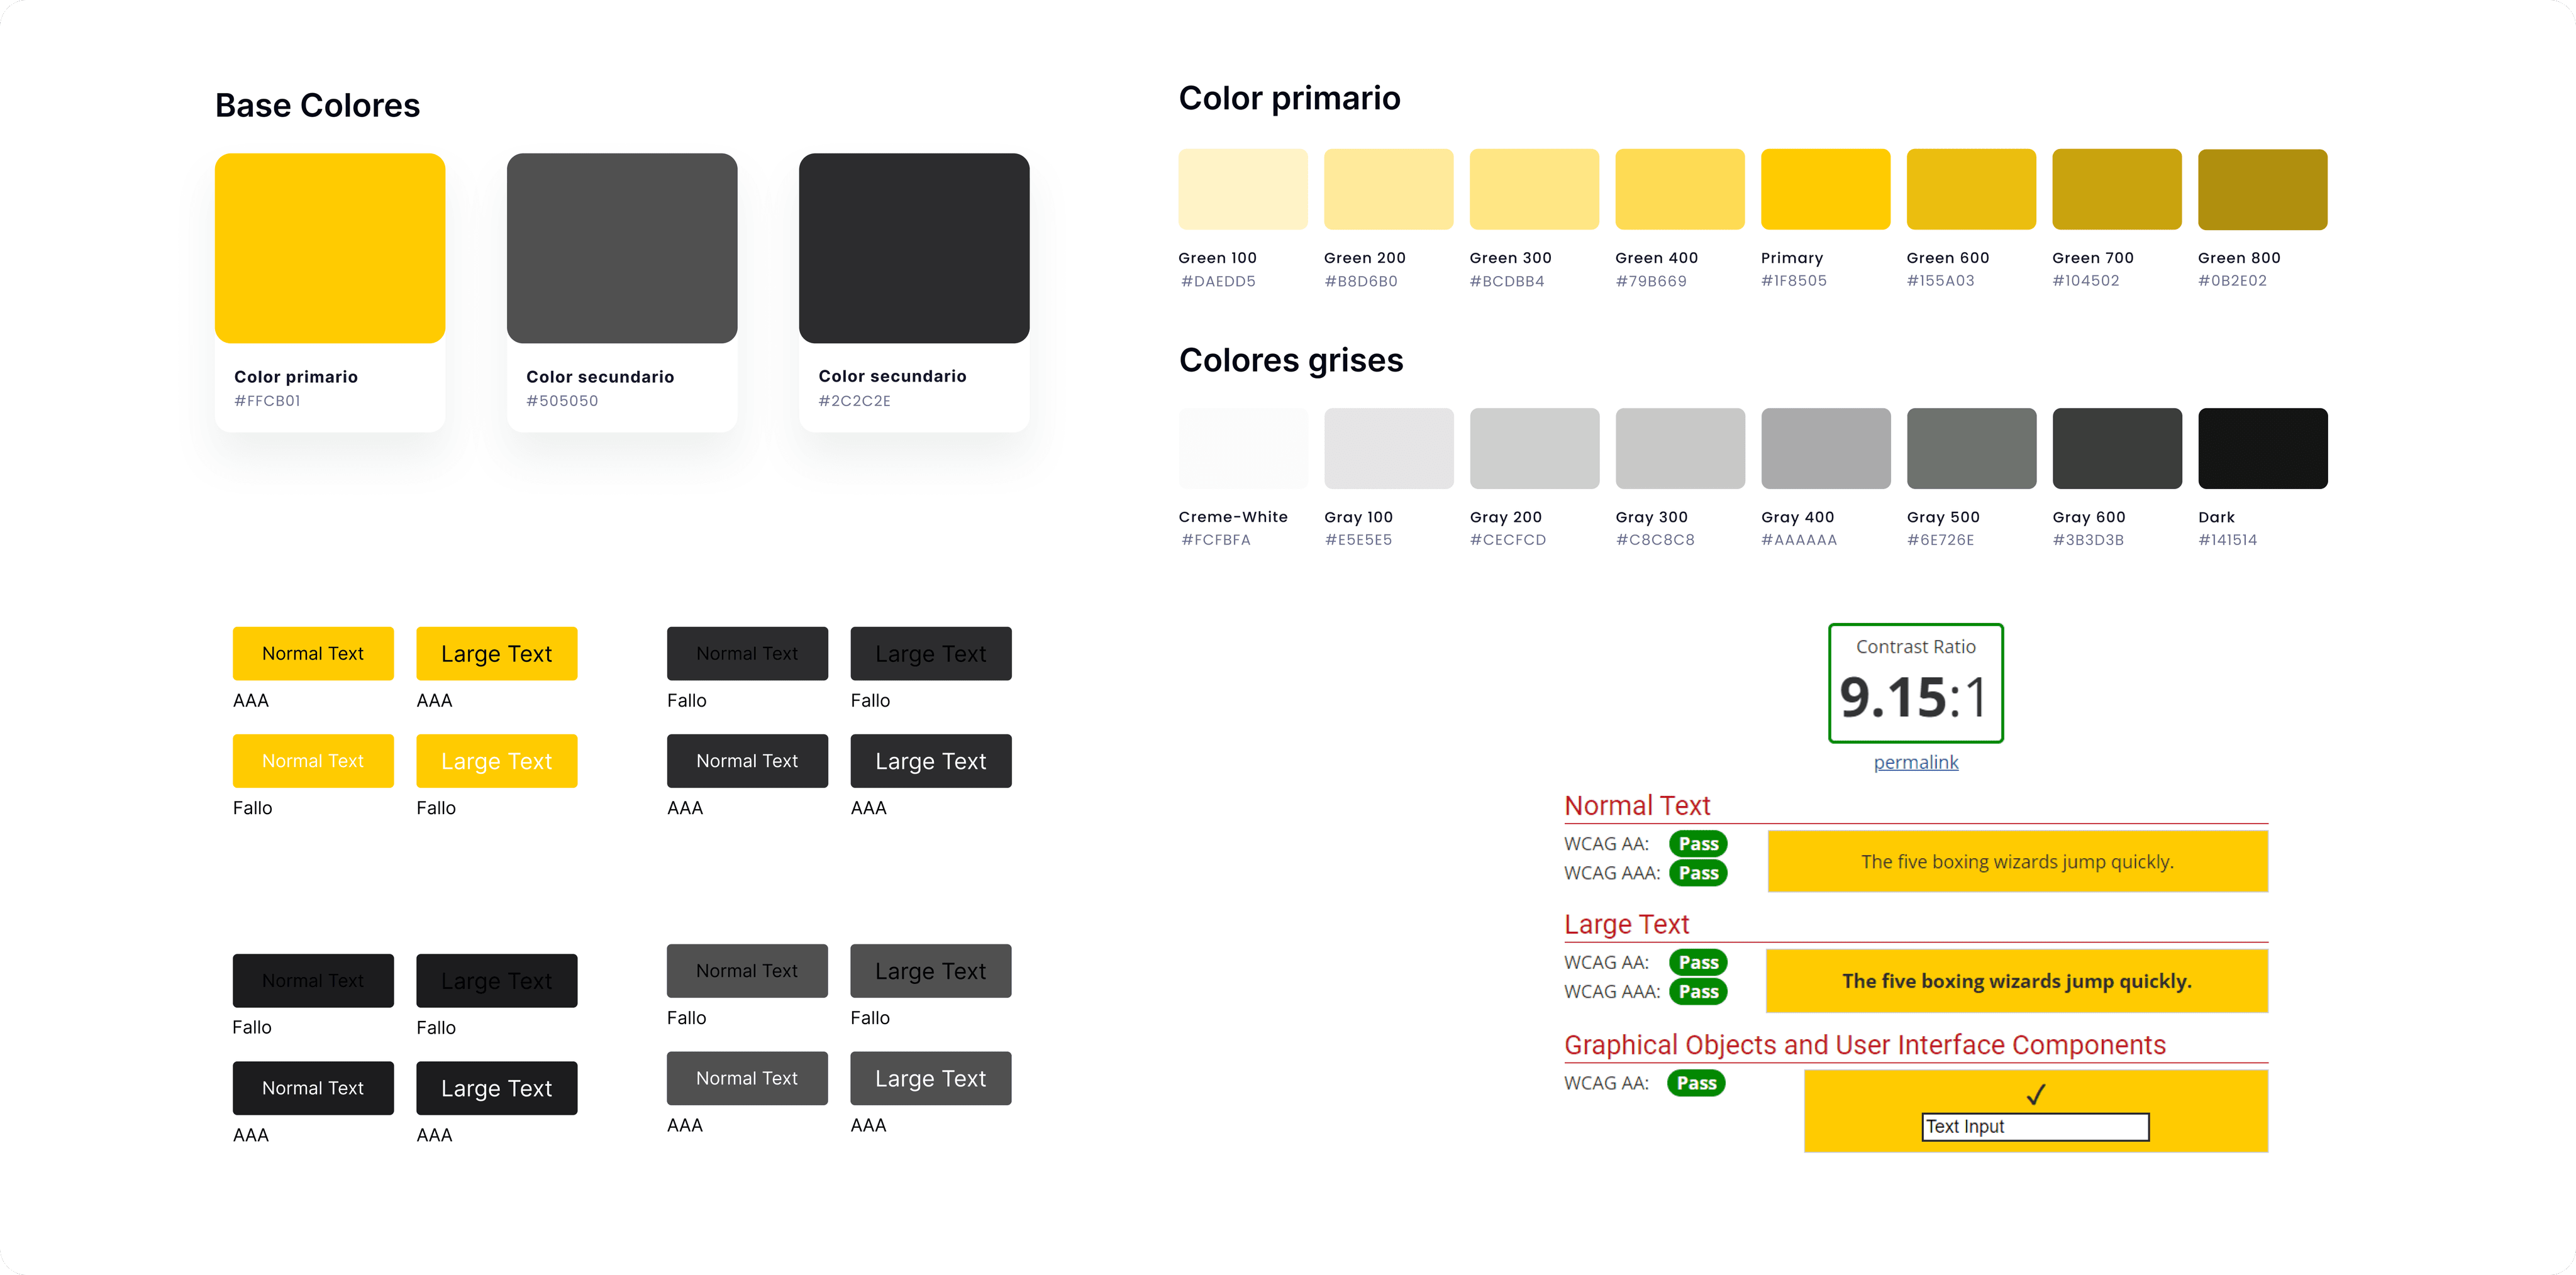Viewport: 2576px width, 1275px height.
Task: Click the bold 'five boxing wizards' sample
Action: pyautogui.click(x=2017, y=981)
